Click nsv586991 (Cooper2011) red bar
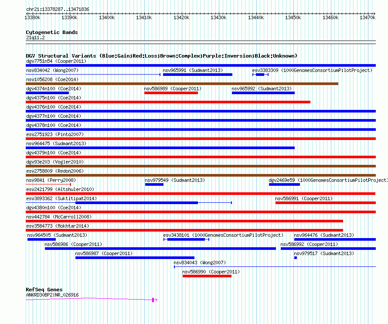 [326, 203]
